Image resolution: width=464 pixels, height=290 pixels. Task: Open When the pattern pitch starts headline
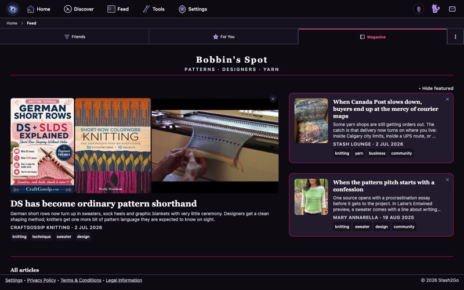tap(383, 186)
